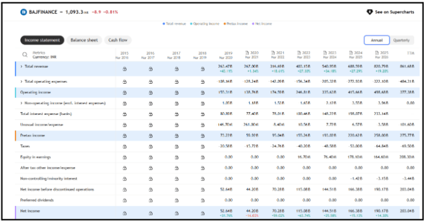
Task: Click the 2018 lock icon in Unusual income/expense row
Action: (203, 125)
